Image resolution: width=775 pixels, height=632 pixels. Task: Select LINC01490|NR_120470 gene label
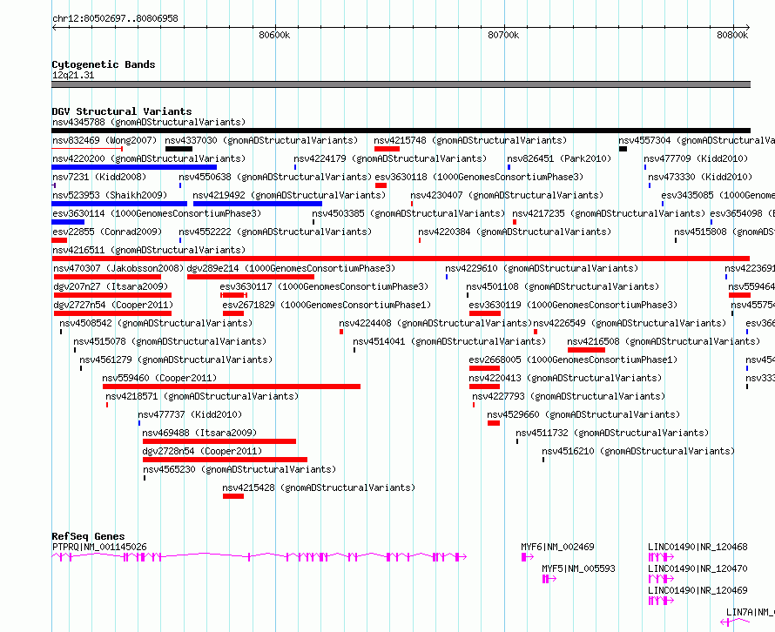(x=697, y=568)
